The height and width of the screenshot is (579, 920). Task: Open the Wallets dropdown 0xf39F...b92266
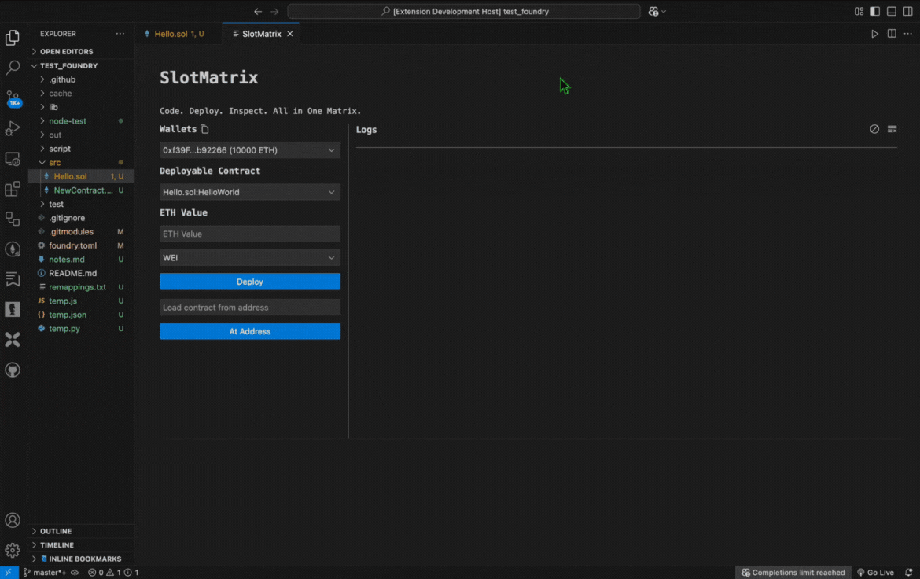[x=250, y=150]
